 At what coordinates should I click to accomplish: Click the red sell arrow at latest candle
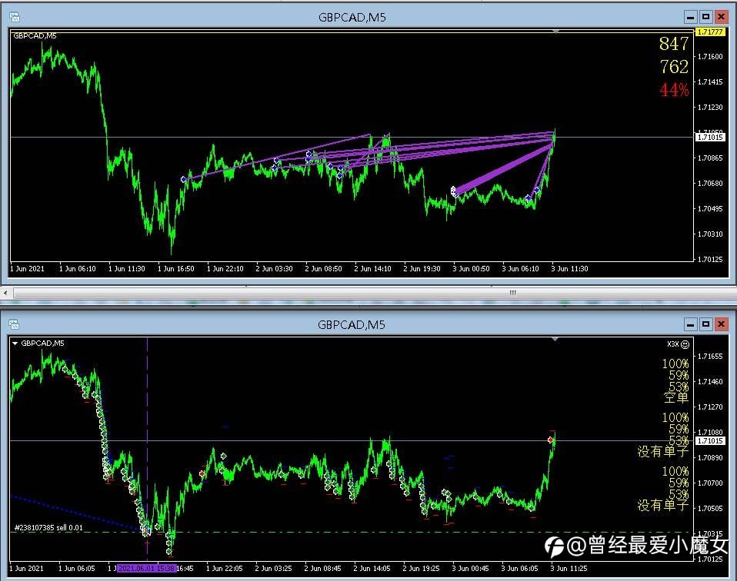click(x=550, y=440)
